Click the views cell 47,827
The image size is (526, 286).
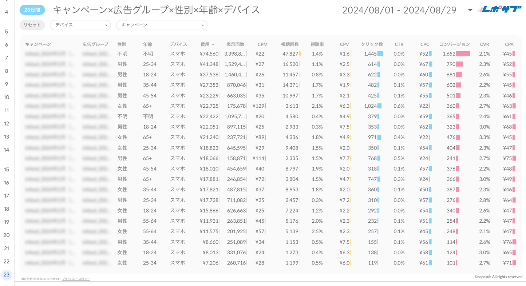(x=290, y=54)
